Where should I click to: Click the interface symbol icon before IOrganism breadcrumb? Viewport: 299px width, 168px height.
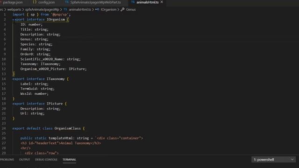point(97,9)
